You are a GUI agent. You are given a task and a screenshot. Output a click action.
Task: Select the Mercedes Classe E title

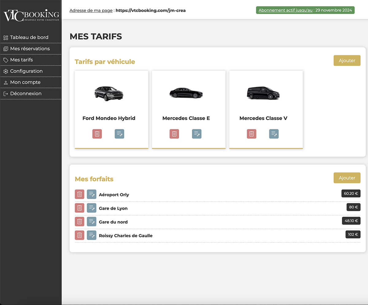tap(186, 118)
